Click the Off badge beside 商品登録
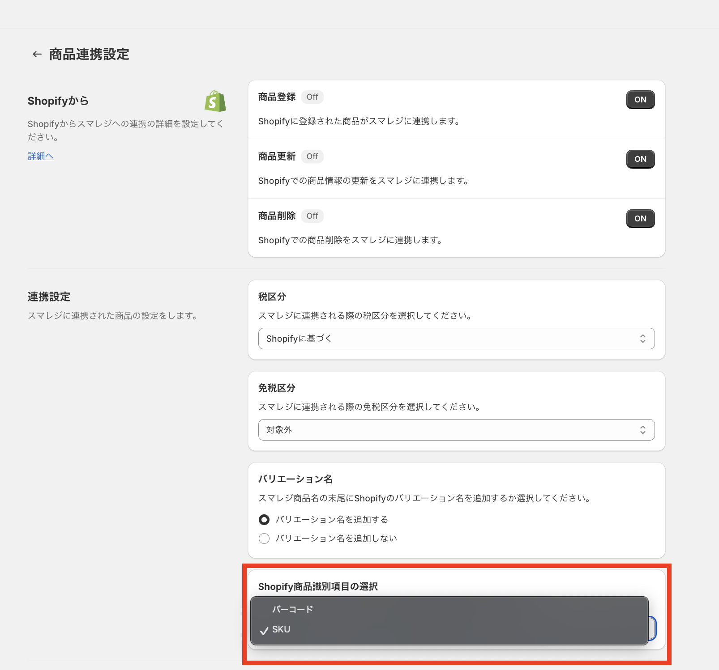 312,97
